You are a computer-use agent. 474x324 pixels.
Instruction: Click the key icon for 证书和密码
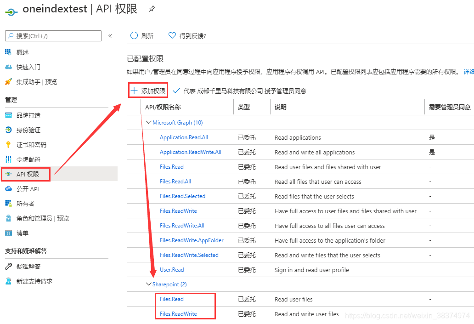[8, 145]
